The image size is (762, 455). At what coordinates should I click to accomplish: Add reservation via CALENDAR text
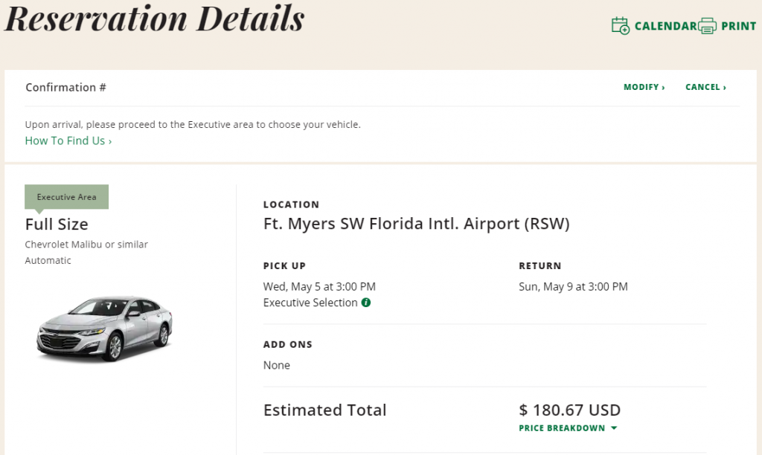(666, 26)
